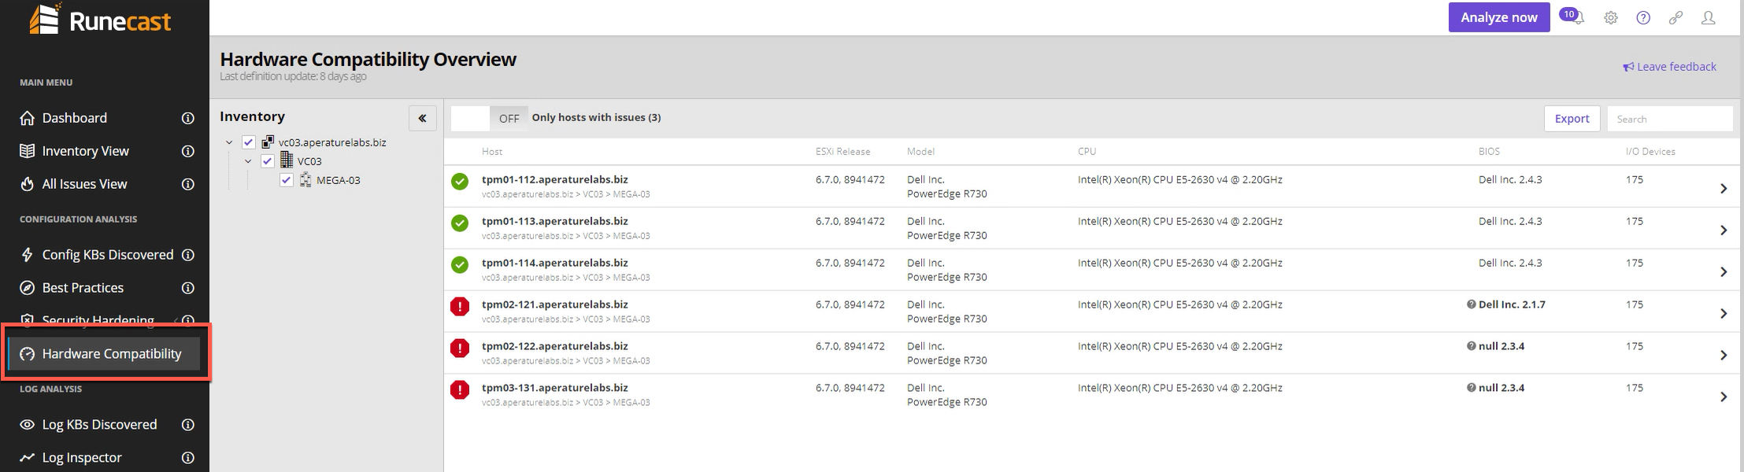1744x472 pixels.
Task: Click BIOS help icon in tpm02-122 row
Action: point(1471,346)
